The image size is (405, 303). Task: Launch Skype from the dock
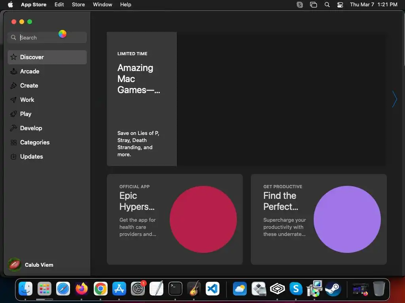pyautogui.click(x=296, y=288)
